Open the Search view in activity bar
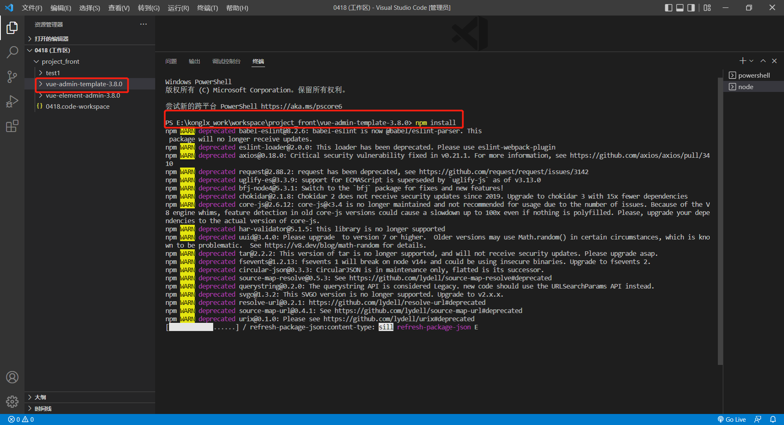 coord(12,52)
